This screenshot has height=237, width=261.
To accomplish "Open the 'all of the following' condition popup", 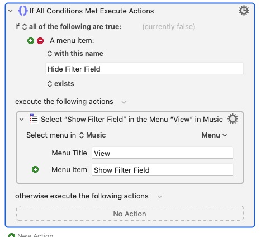I will pos(72,27).
